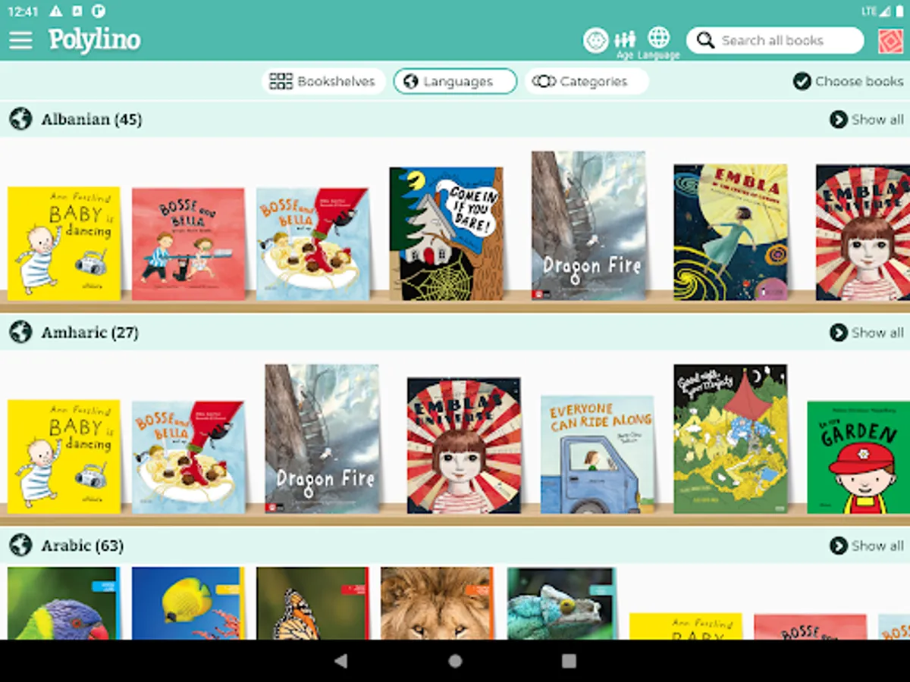Open the green Garden book
This screenshot has width=910, height=682.
click(858, 458)
